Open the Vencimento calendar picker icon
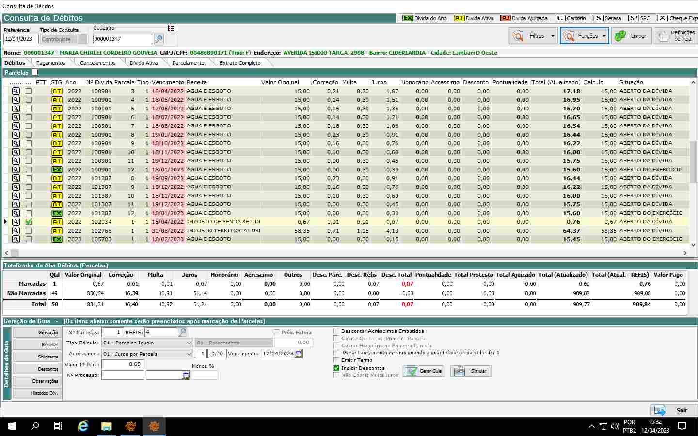Viewport: 698px width, 436px height. pyautogui.click(x=299, y=354)
